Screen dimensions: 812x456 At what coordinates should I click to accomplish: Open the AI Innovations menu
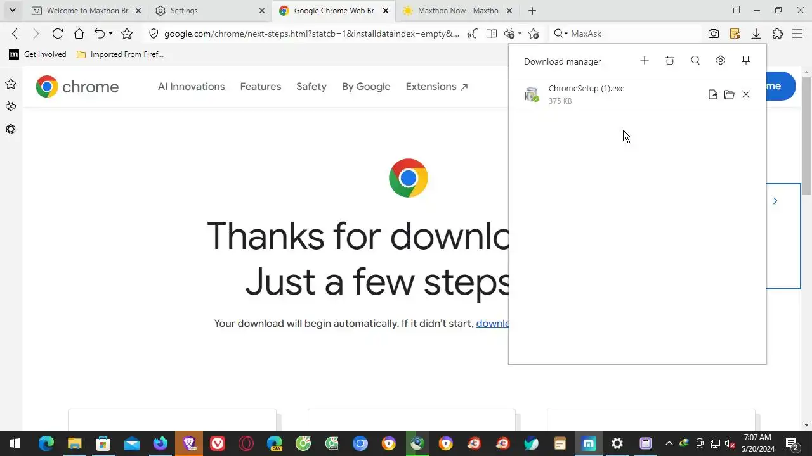point(192,87)
